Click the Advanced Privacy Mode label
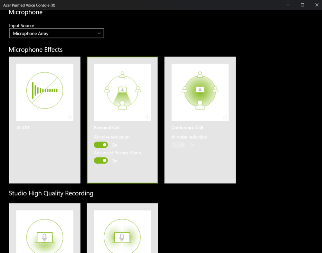This screenshot has height=253, width=322. click(x=118, y=153)
